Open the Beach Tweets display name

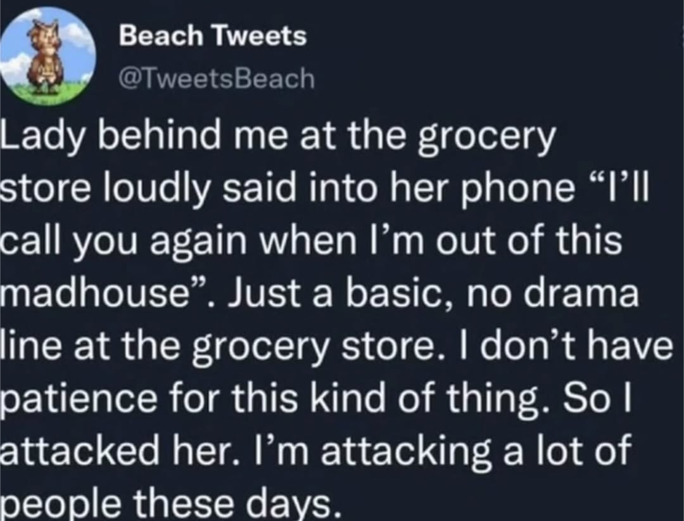[212, 37]
